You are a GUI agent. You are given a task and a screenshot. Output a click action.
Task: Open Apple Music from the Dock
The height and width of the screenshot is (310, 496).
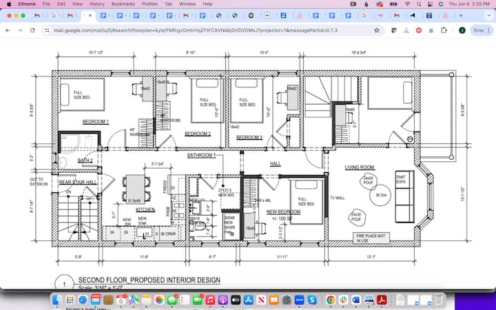tap(210, 300)
